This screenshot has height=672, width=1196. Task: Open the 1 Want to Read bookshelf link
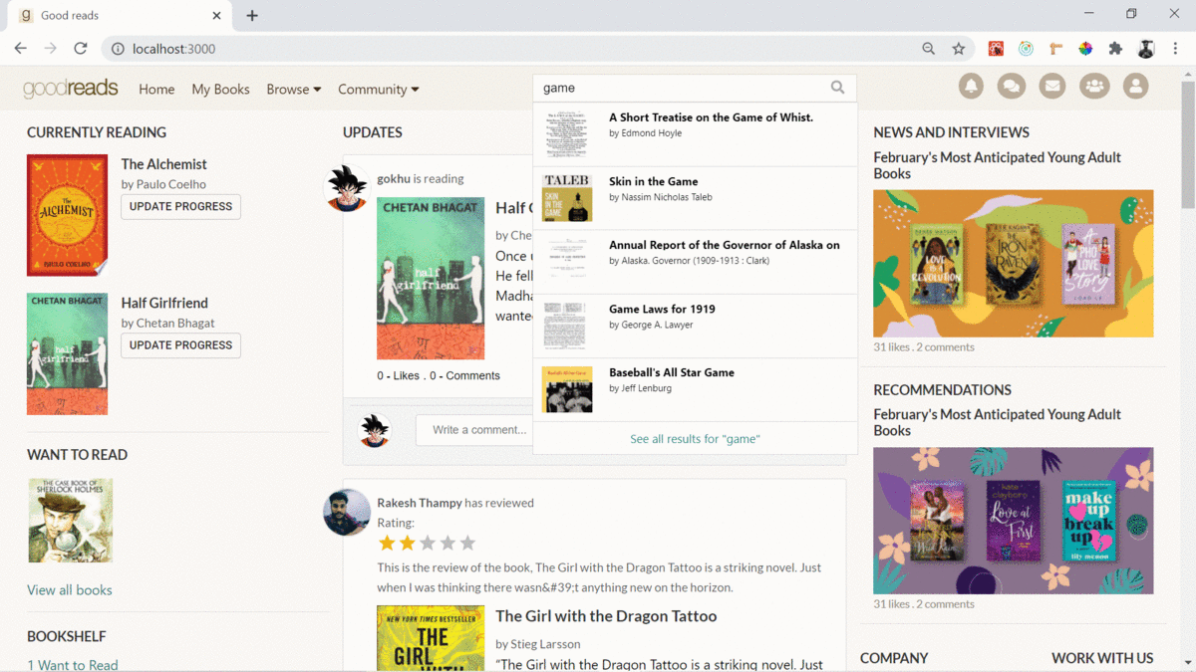73,665
